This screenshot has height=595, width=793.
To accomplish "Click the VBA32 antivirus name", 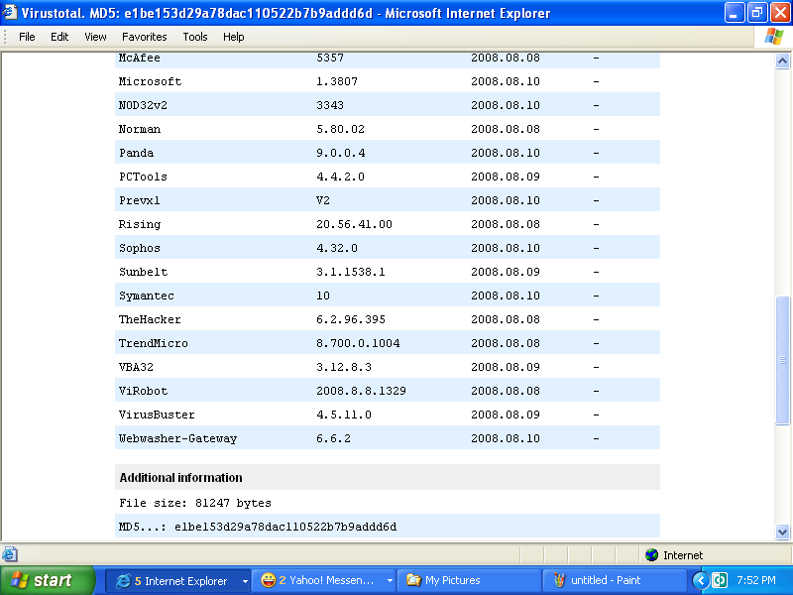I will coord(136,367).
